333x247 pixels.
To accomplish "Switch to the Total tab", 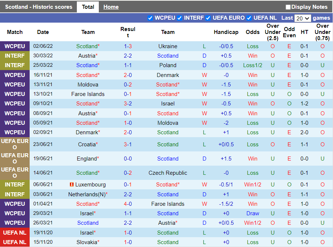I will click(88, 7).
